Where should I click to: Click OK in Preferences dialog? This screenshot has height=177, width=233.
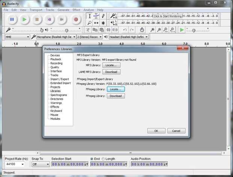pyautogui.click(x=156, y=131)
